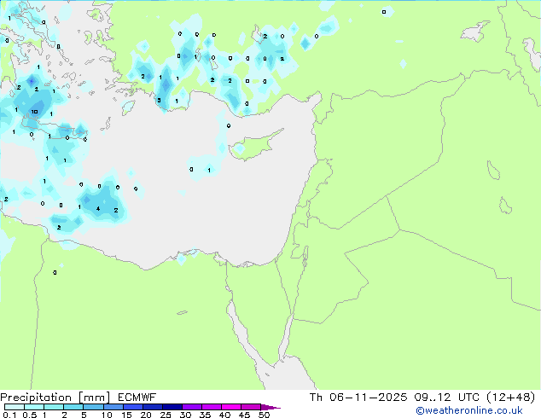Pick the 30–35 mm purple legend swatch

tap(191, 407)
